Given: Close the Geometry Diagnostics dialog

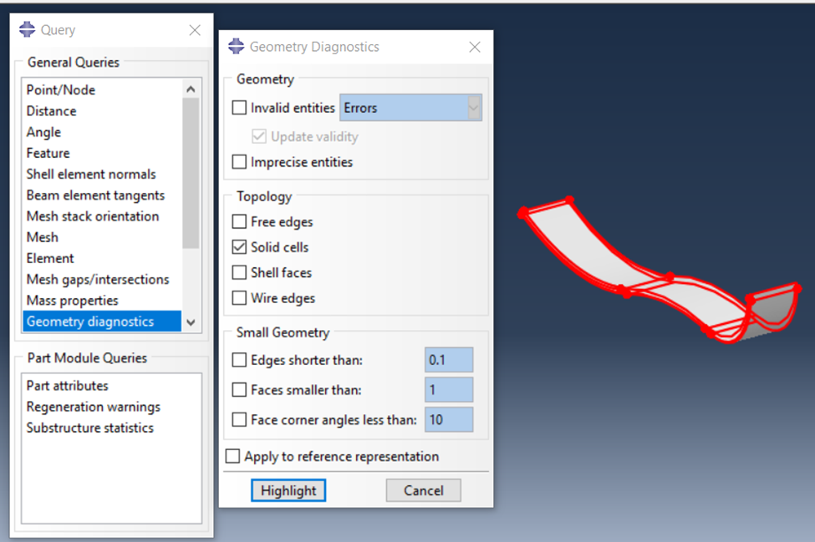Looking at the screenshot, I should [x=475, y=47].
